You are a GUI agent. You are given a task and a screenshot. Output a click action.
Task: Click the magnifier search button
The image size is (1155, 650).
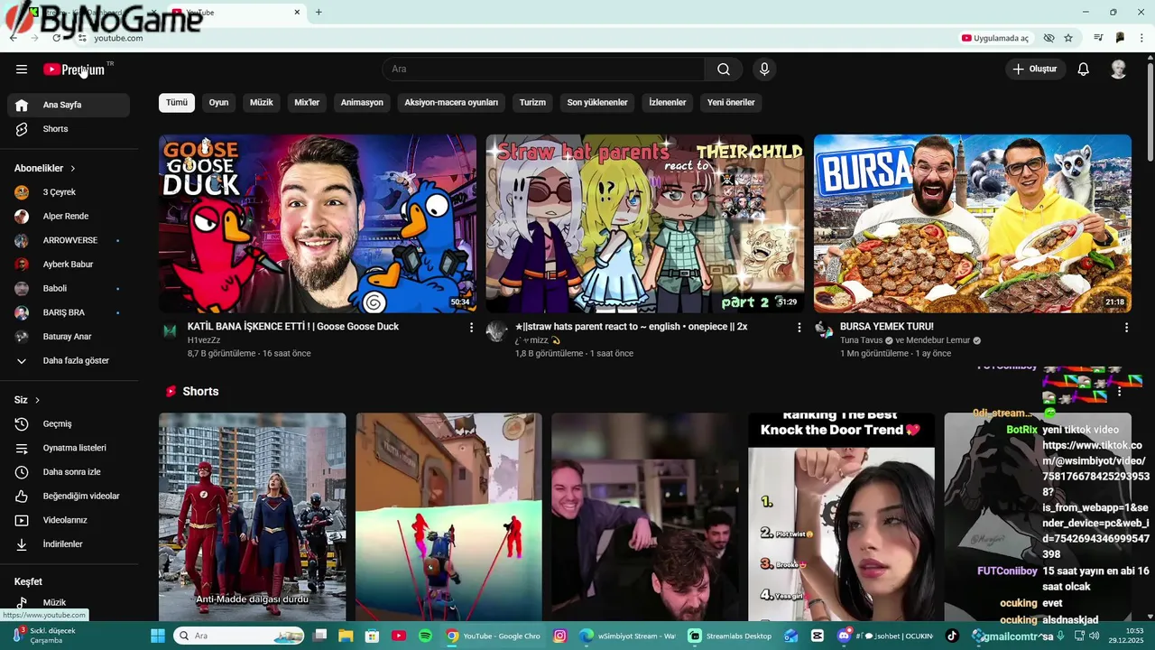coord(724,70)
